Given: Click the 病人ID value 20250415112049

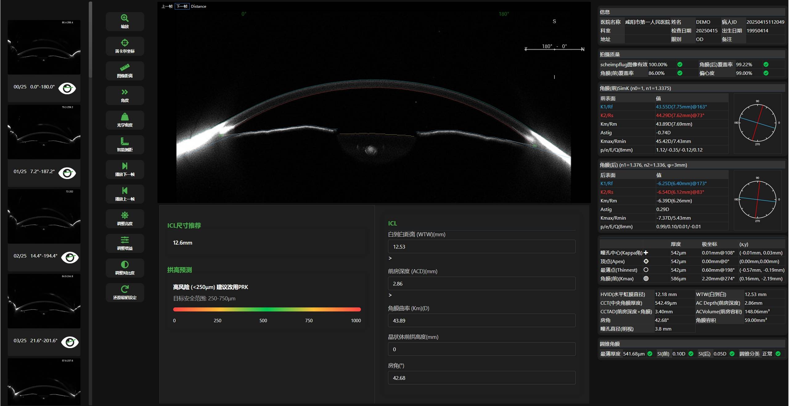Looking at the screenshot, I should 765,22.
